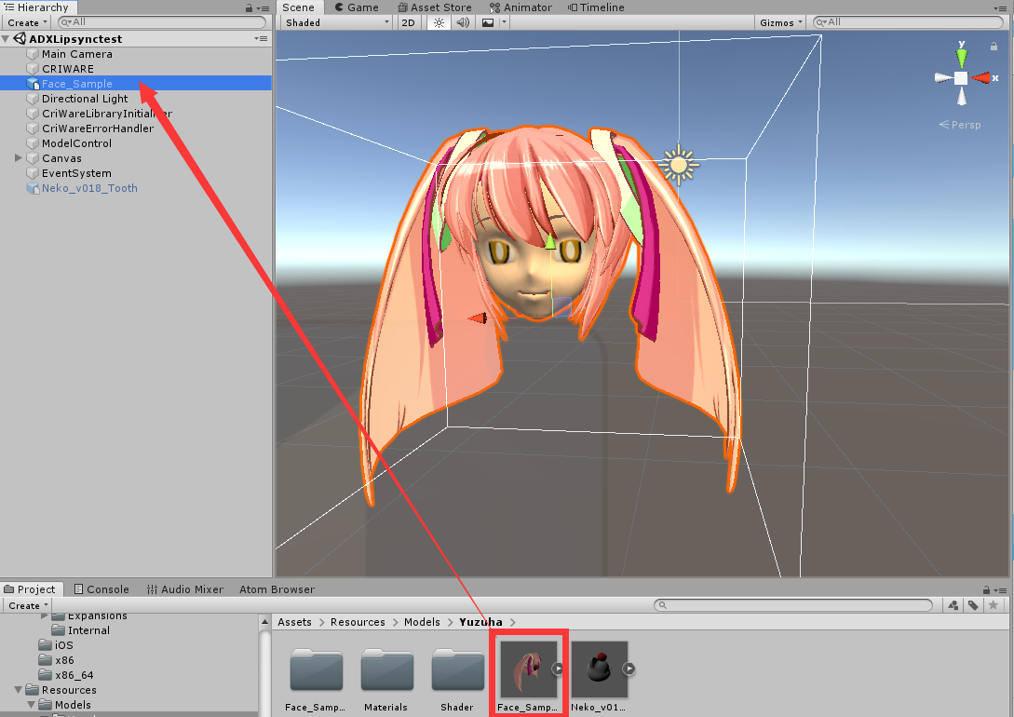The height and width of the screenshot is (717, 1014).
Task: Expand Face_Sample model asset arrow
Action: pos(558,669)
